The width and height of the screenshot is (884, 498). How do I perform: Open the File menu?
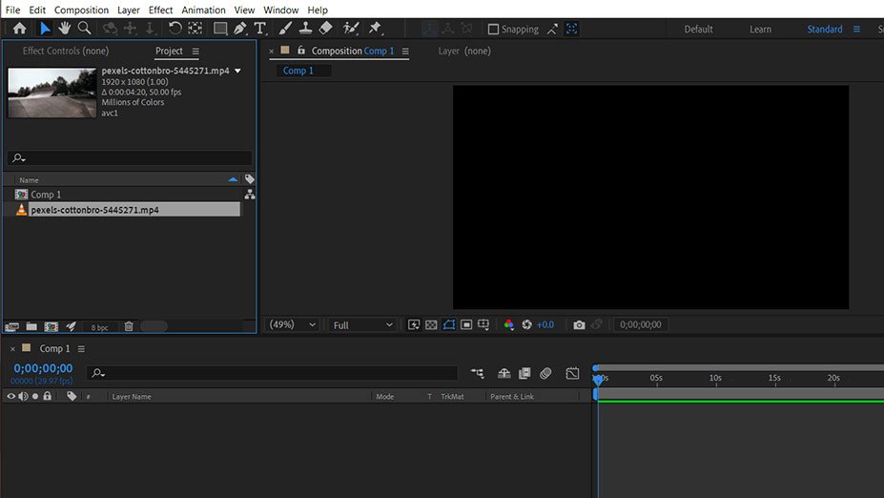pos(13,10)
